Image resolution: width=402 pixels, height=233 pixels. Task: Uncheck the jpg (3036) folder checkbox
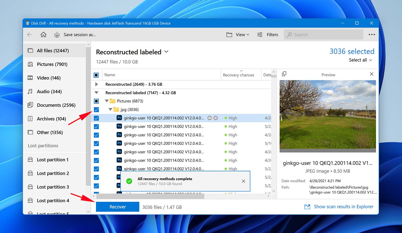point(96,110)
